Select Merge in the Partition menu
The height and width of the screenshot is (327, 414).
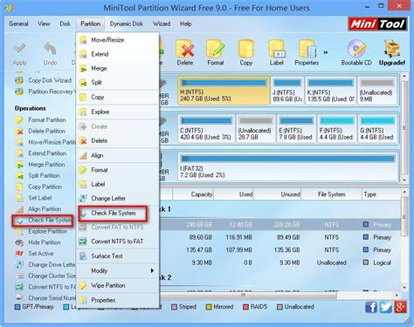(118, 68)
